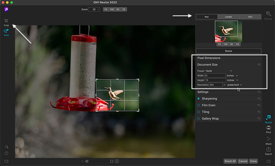The height and width of the screenshot is (166, 275).
Task: Open the Gallery Wrap pane label
Action: click(x=210, y=119)
